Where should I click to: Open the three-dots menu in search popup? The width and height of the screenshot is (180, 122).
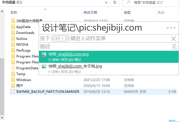coord(171,28)
